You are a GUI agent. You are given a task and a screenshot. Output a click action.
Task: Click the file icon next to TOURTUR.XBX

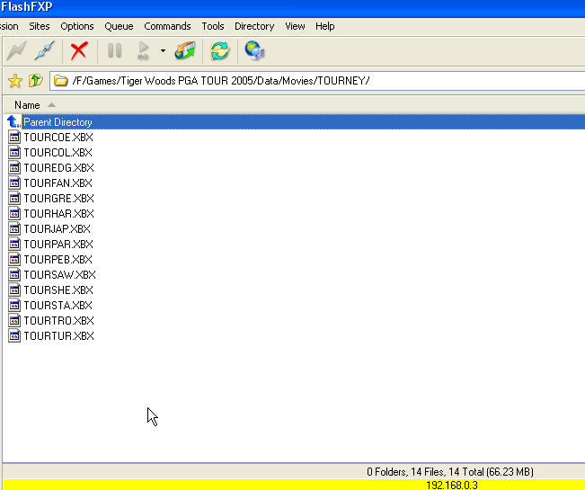[14, 336]
